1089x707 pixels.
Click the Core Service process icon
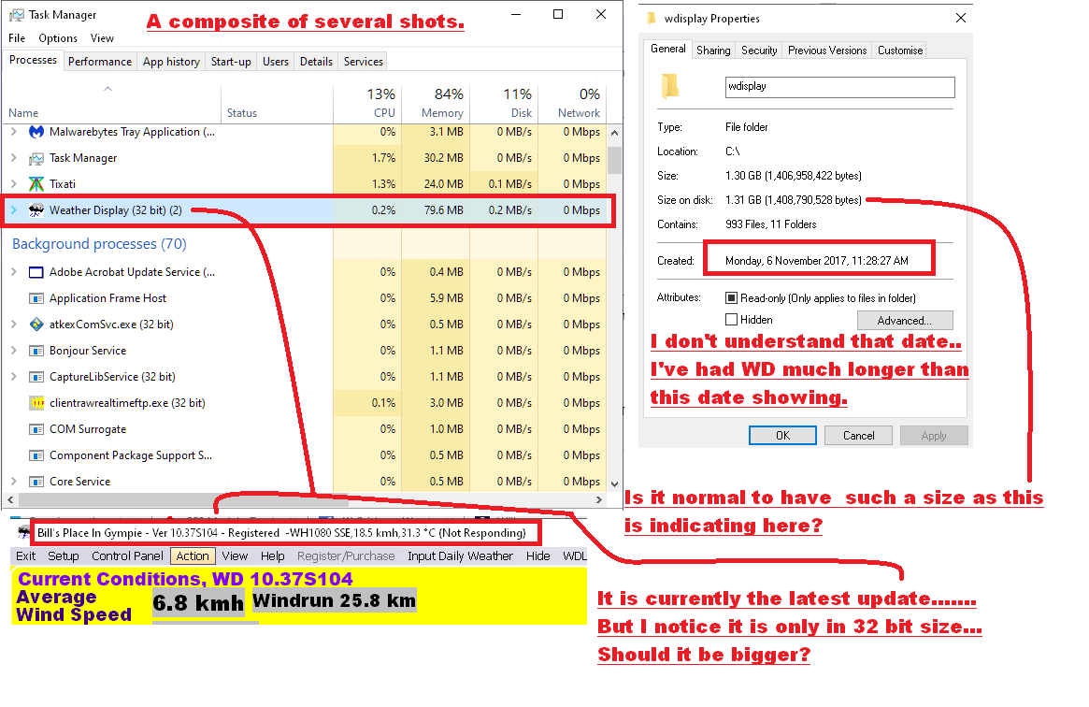[x=36, y=482]
